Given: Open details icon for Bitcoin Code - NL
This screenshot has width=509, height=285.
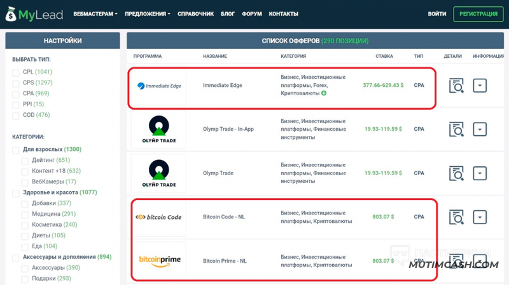Looking at the screenshot, I should pyautogui.click(x=456, y=217).
